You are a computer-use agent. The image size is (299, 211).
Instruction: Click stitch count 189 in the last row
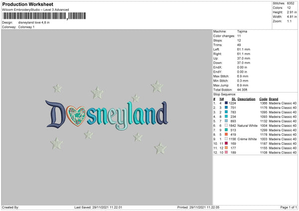point(233,153)
